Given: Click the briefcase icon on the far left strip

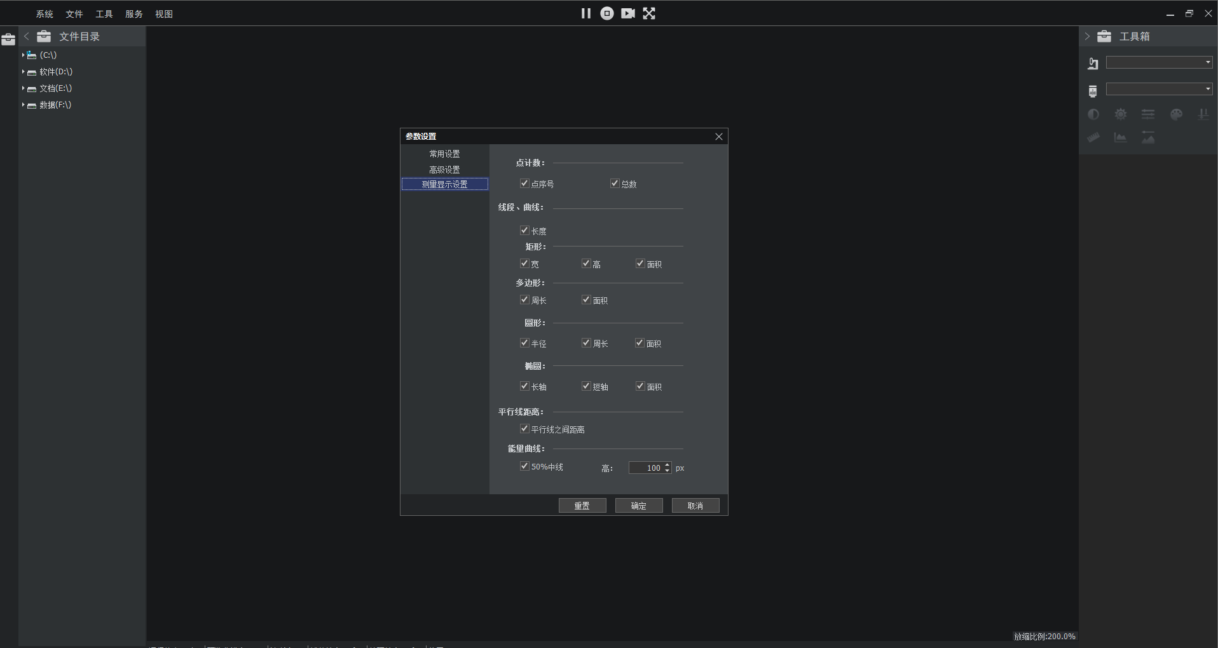Looking at the screenshot, I should pyautogui.click(x=8, y=39).
